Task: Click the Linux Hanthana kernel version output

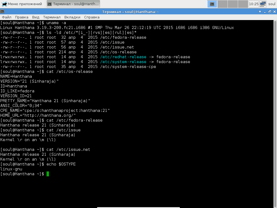Action: [x=117, y=28]
